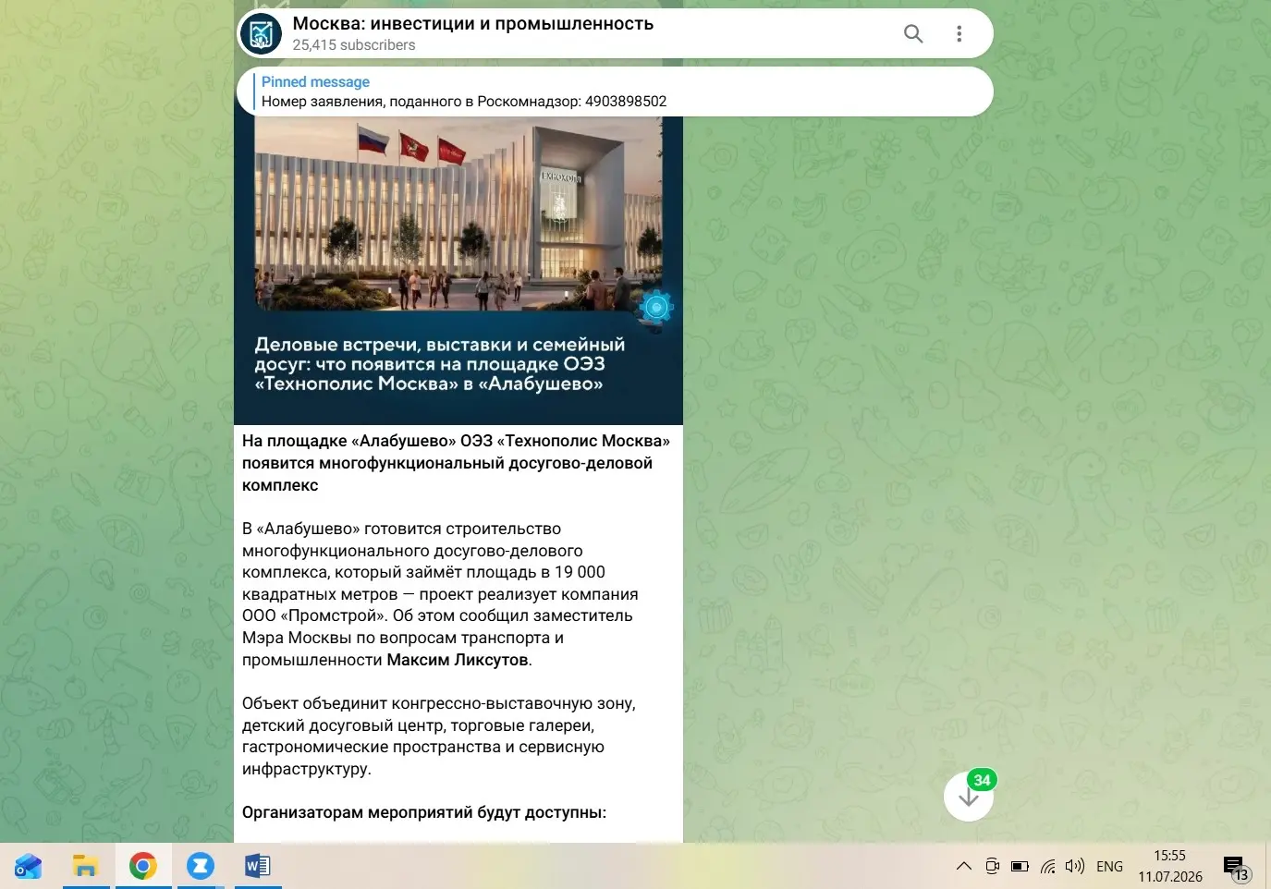Open notification center with 13 notifications
The image size is (1271, 889).
[x=1236, y=868]
